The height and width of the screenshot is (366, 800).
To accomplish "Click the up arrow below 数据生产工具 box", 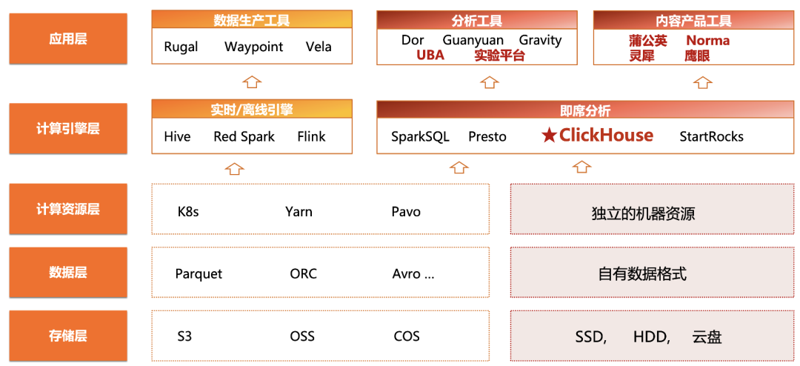I will [x=251, y=81].
